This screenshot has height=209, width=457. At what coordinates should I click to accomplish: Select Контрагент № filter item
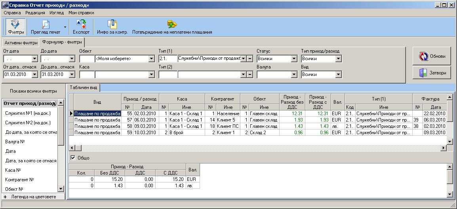[20, 180]
